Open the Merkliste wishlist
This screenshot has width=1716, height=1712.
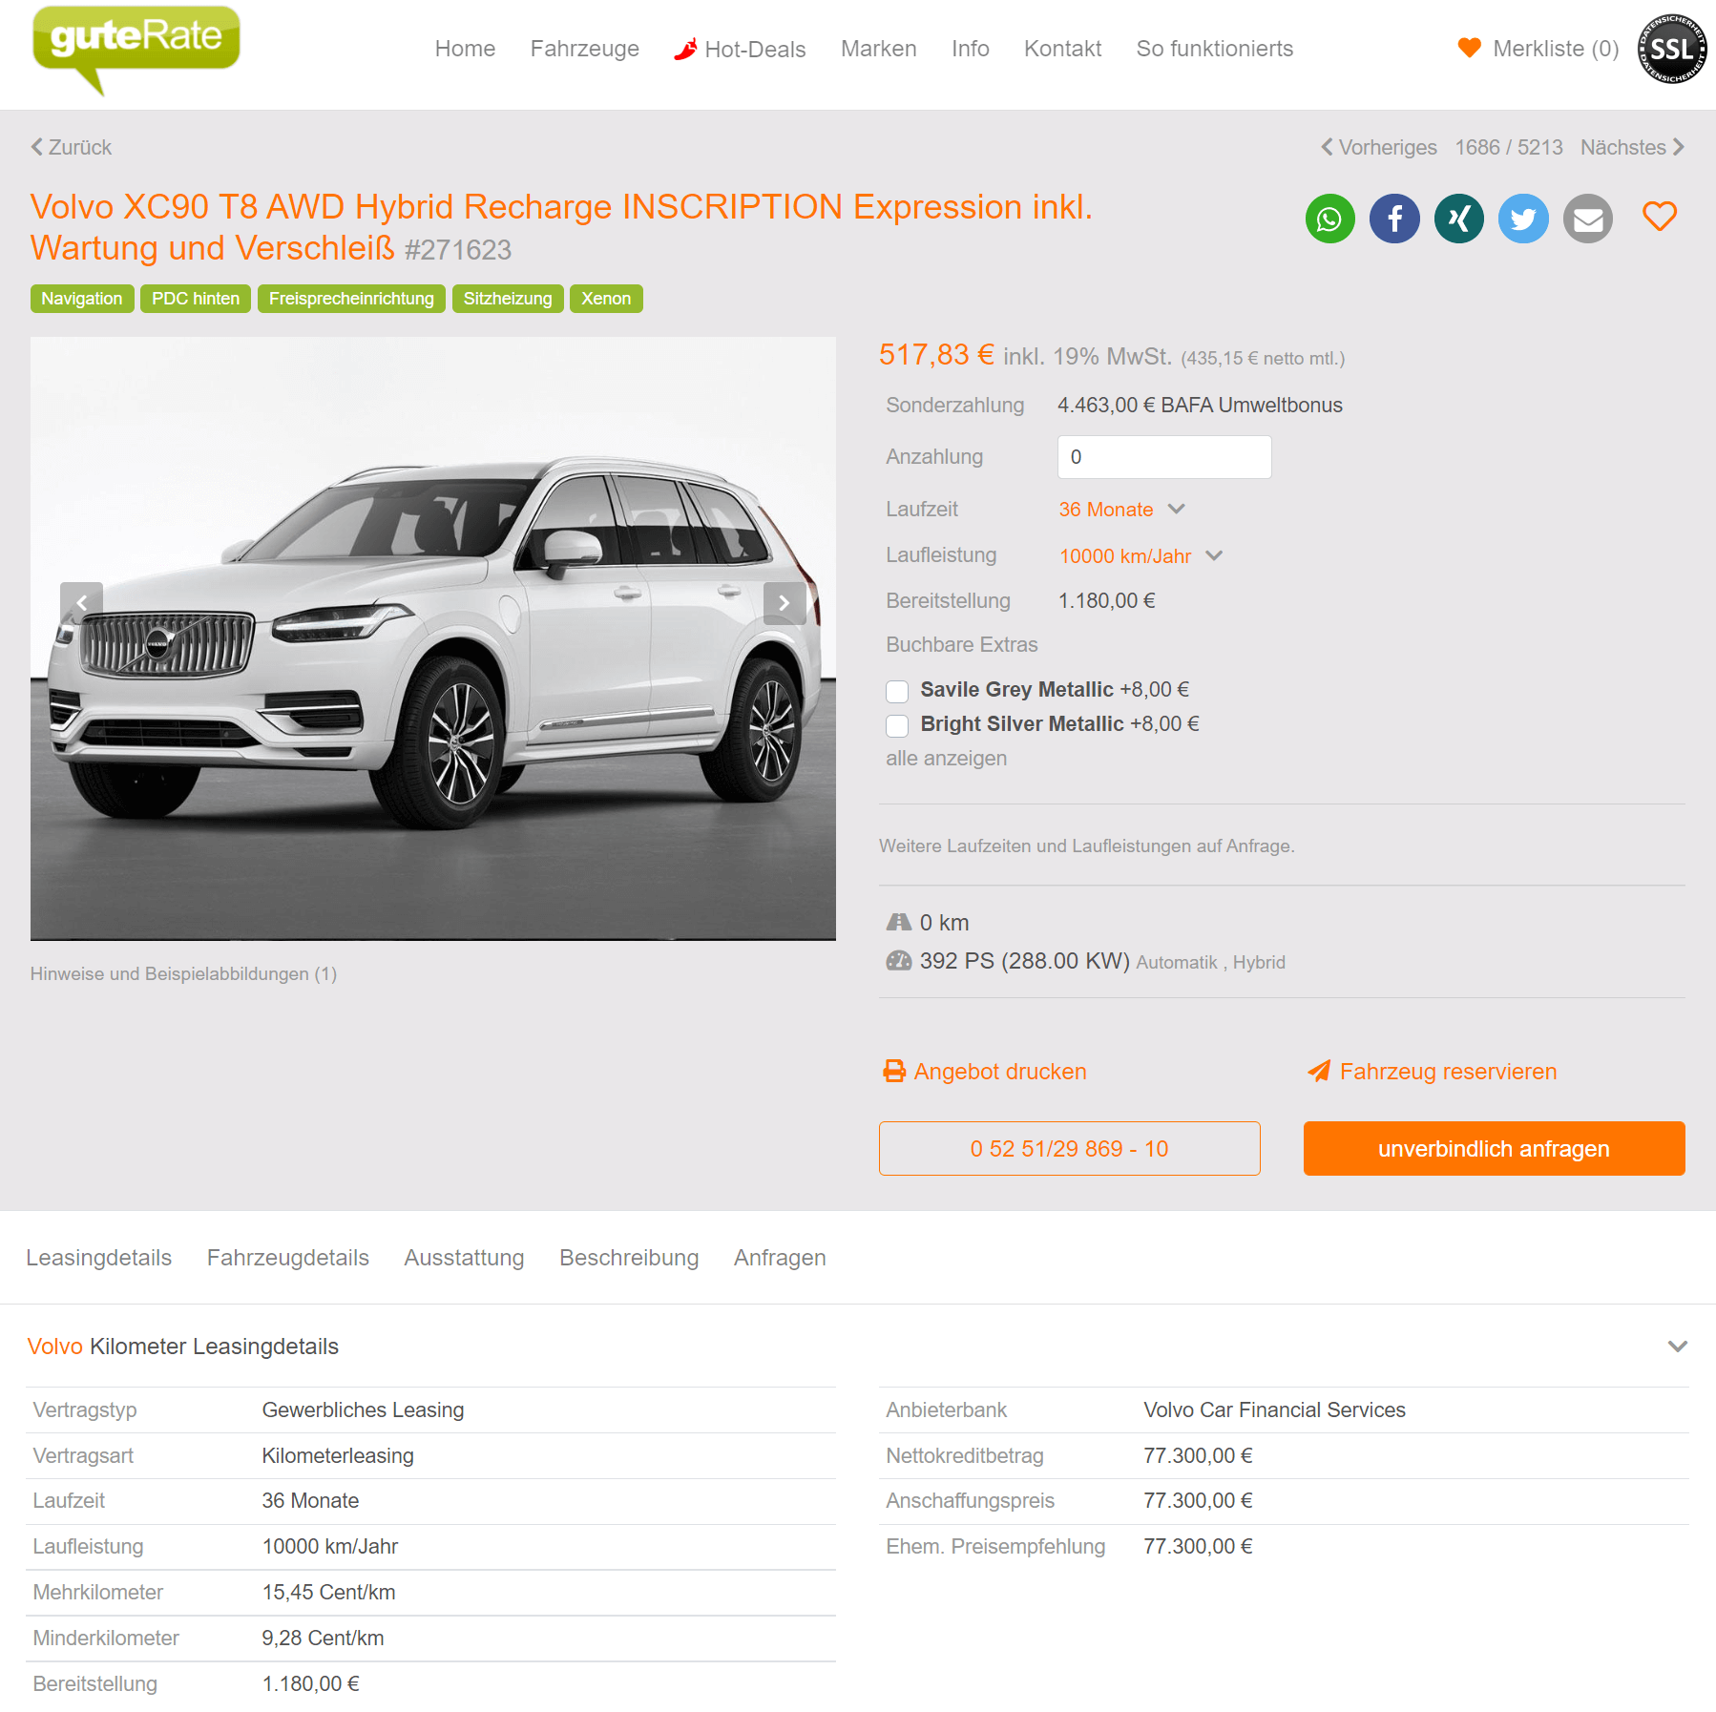click(1538, 49)
